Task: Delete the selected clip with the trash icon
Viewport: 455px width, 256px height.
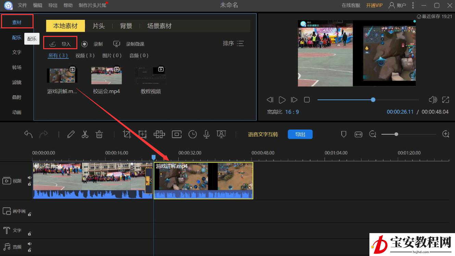Action: click(x=99, y=134)
